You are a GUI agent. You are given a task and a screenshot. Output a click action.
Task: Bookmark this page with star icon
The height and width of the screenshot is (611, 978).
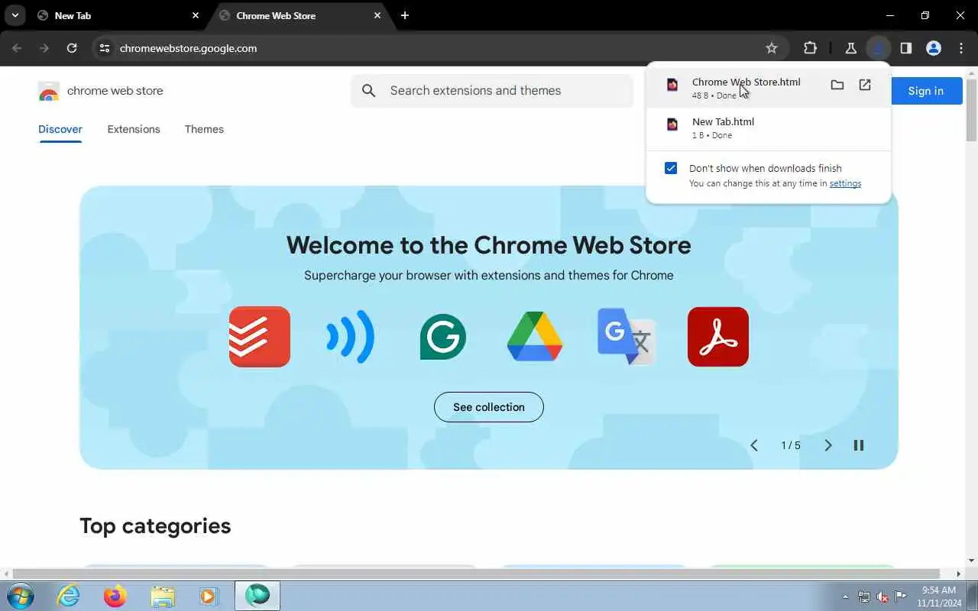(x=772, y=48)
